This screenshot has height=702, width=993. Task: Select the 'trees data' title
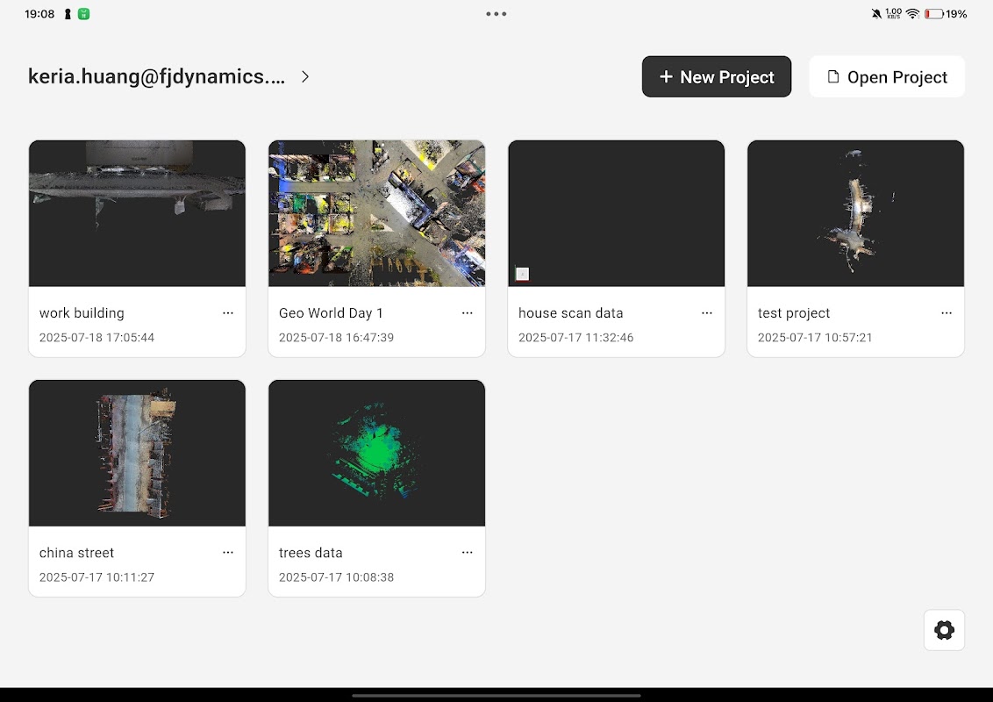(311, 553)
